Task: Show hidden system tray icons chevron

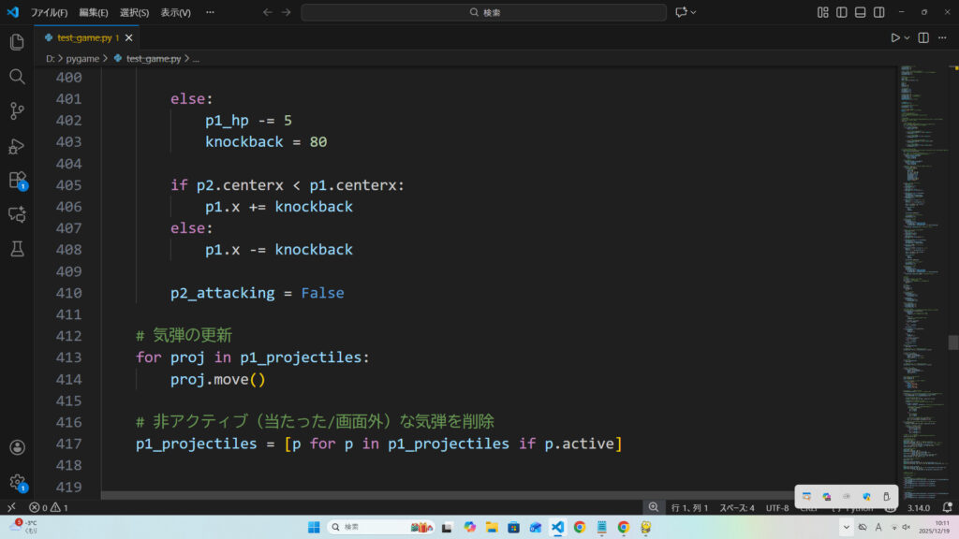Action: tap(847, 527)
